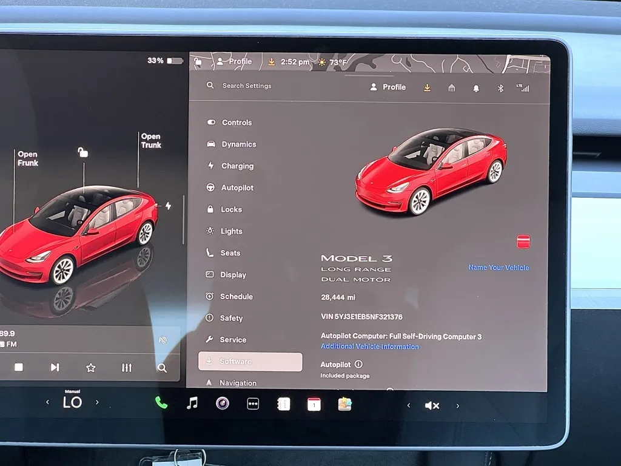Increase the temperature with right chevron

coord(97,402)
